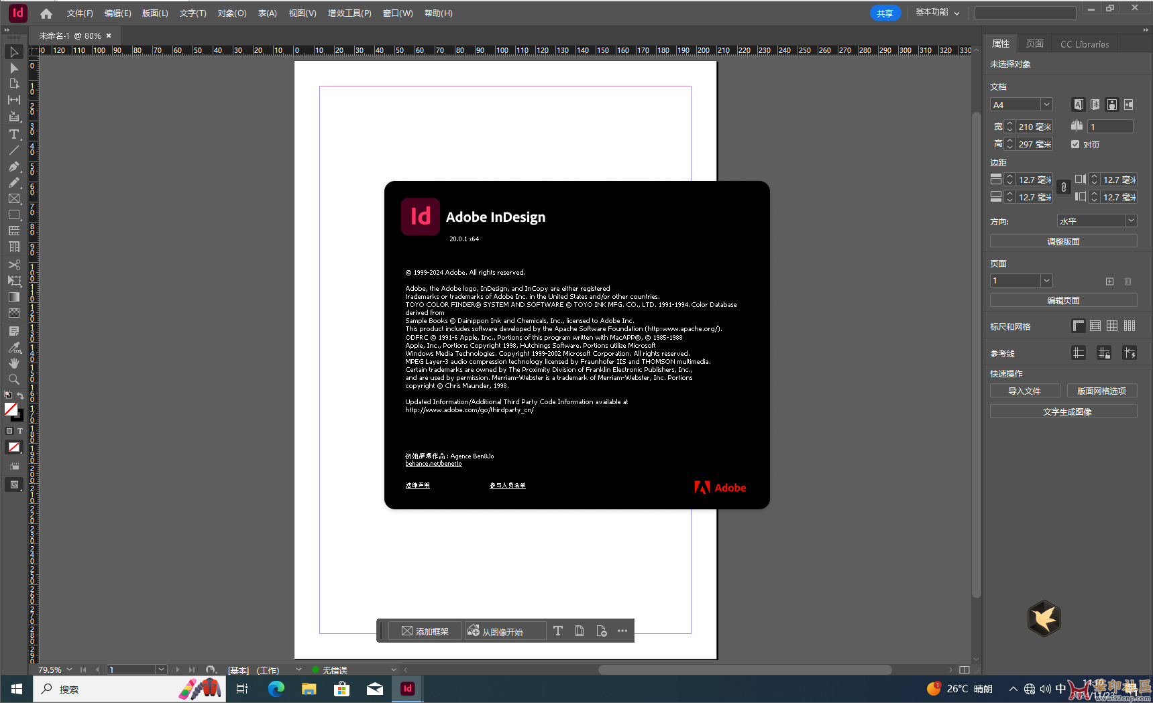The image size is (1153, 703).
Task: Open Microsoft Edge from the taskbar
Action: (276, 688)
